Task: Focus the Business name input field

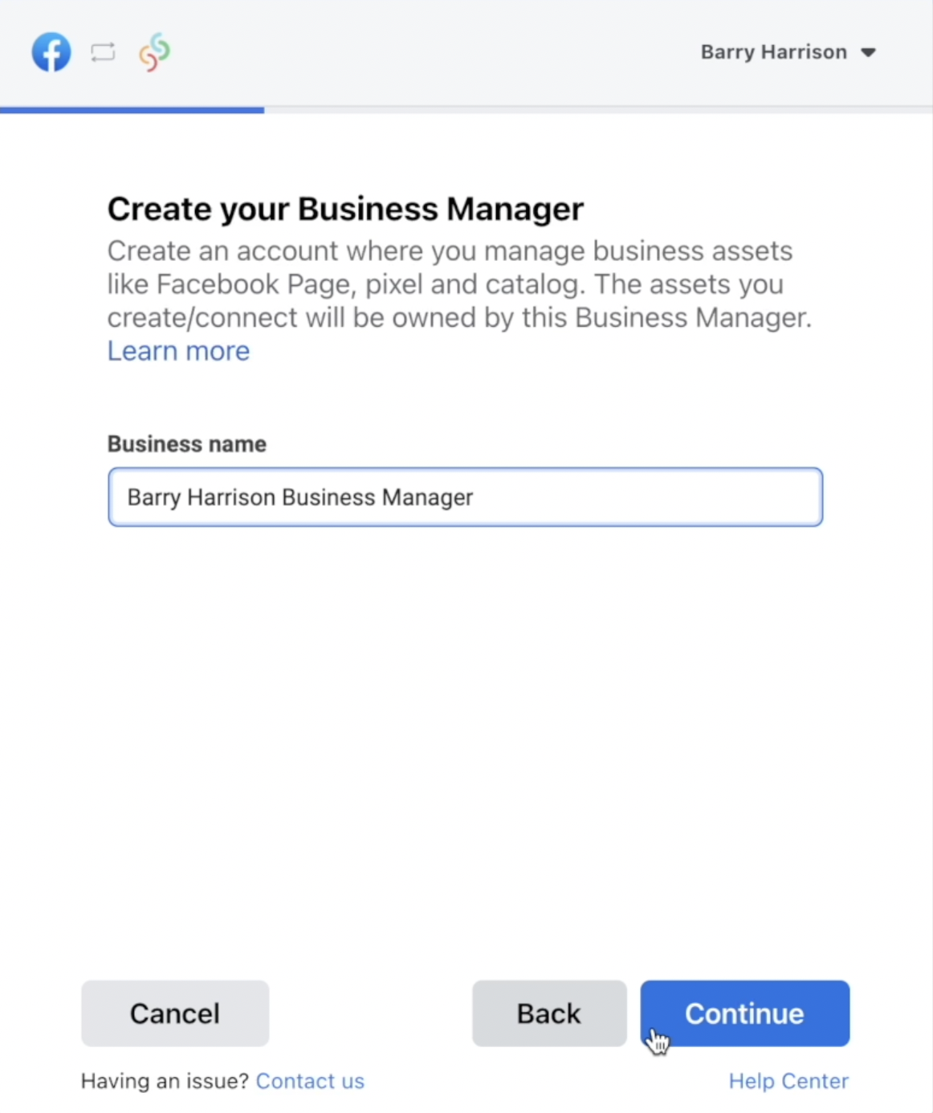Action: coord(466,497)
